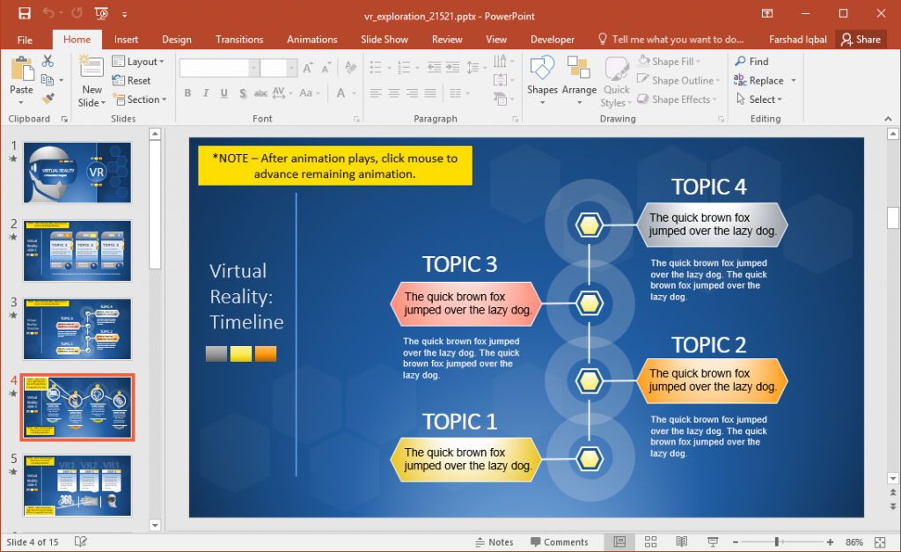Viewport: 901px width, 552px height.
Task: Click the Format Painter icon
Action: coord(48,99)
